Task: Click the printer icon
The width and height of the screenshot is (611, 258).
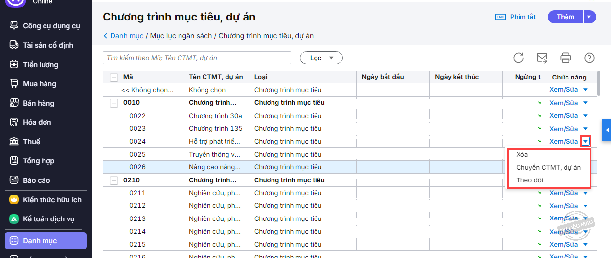Action: tap(566, 58)
